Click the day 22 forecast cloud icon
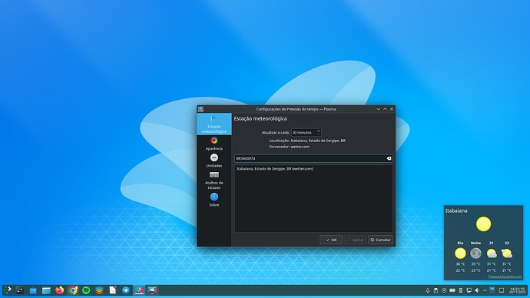530x298 pixels. click(507, 253)
